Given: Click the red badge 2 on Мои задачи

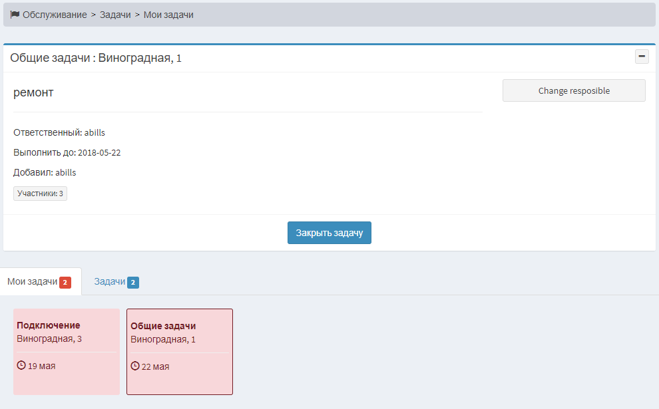Looking at the screenshot, I should [65, 282].
